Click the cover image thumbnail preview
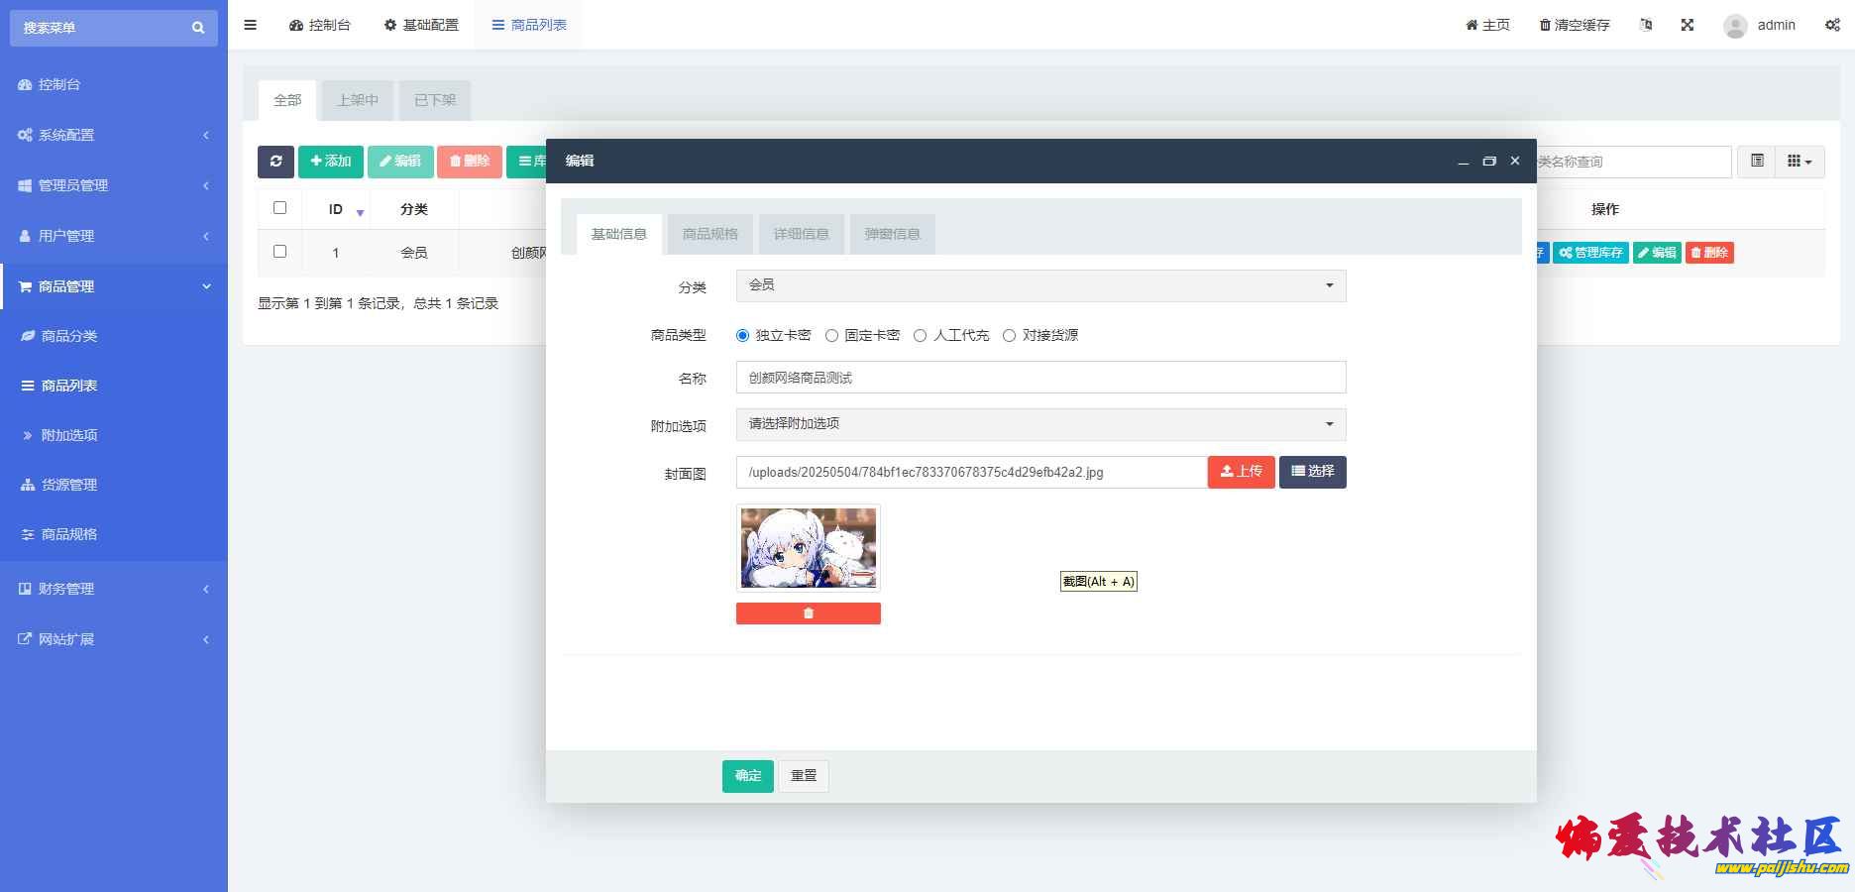The height and width of the screenshot is (892, 1855). (x=808, y=548)
